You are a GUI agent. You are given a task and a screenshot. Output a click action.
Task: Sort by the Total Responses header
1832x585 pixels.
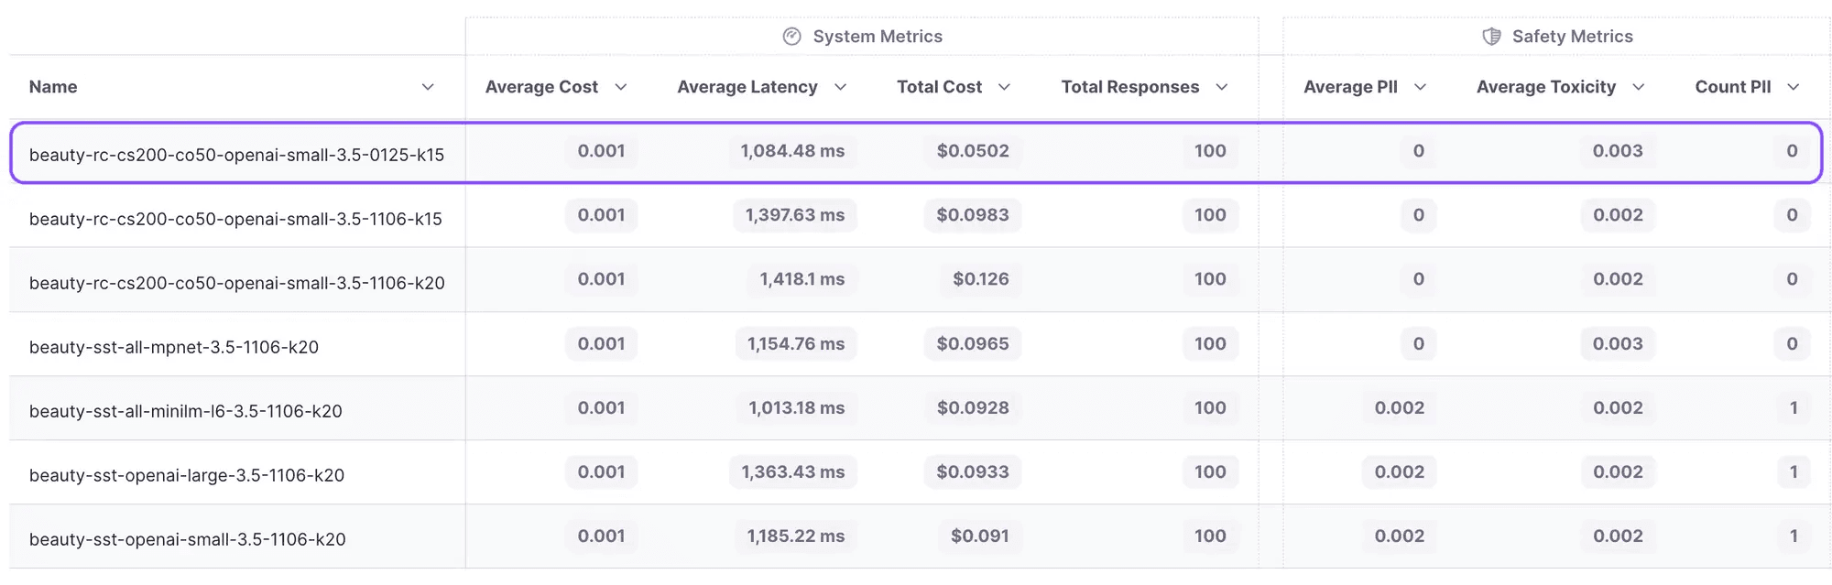(1130, 87)
